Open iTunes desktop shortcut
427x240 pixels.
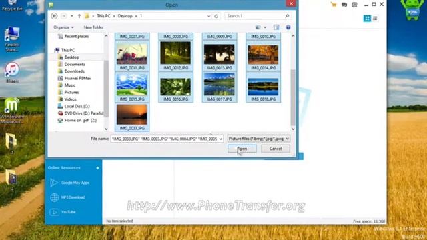click(12, 72)
